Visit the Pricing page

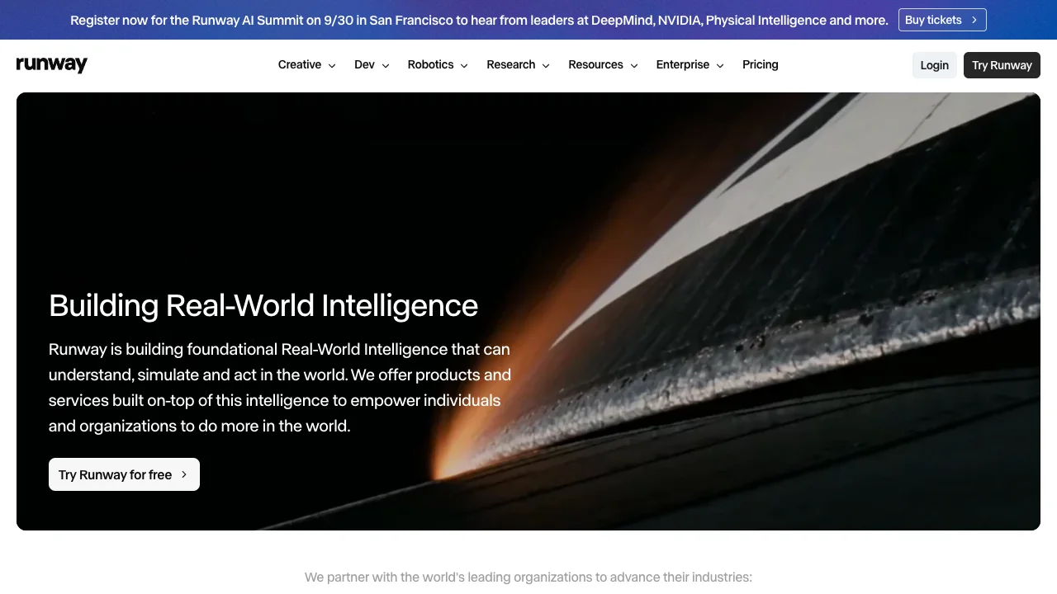(x=761, y=64)
